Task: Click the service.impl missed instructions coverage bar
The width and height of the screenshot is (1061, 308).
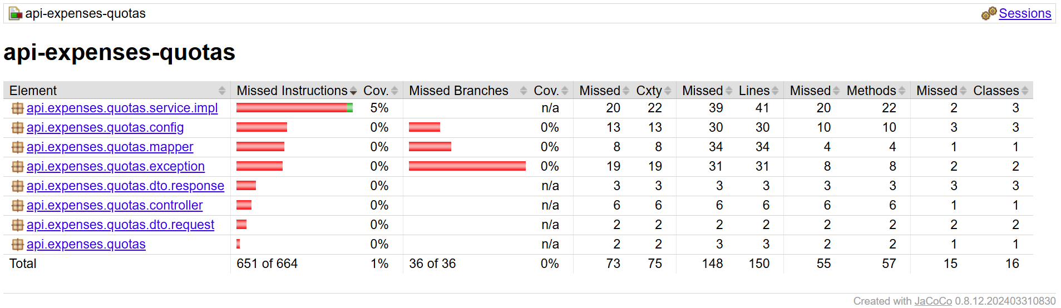Action: pyautogui.click(x=294, y=108)
